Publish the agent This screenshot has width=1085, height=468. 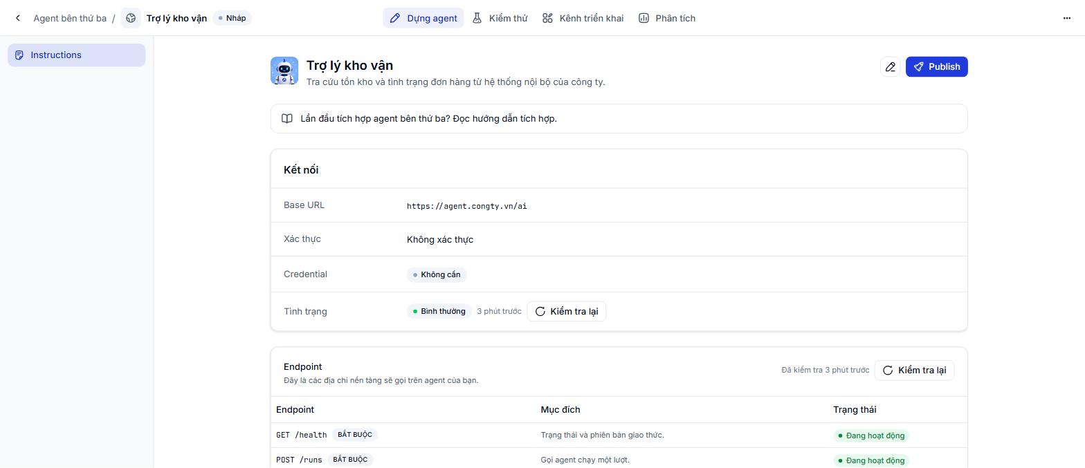tap(937, 66)
